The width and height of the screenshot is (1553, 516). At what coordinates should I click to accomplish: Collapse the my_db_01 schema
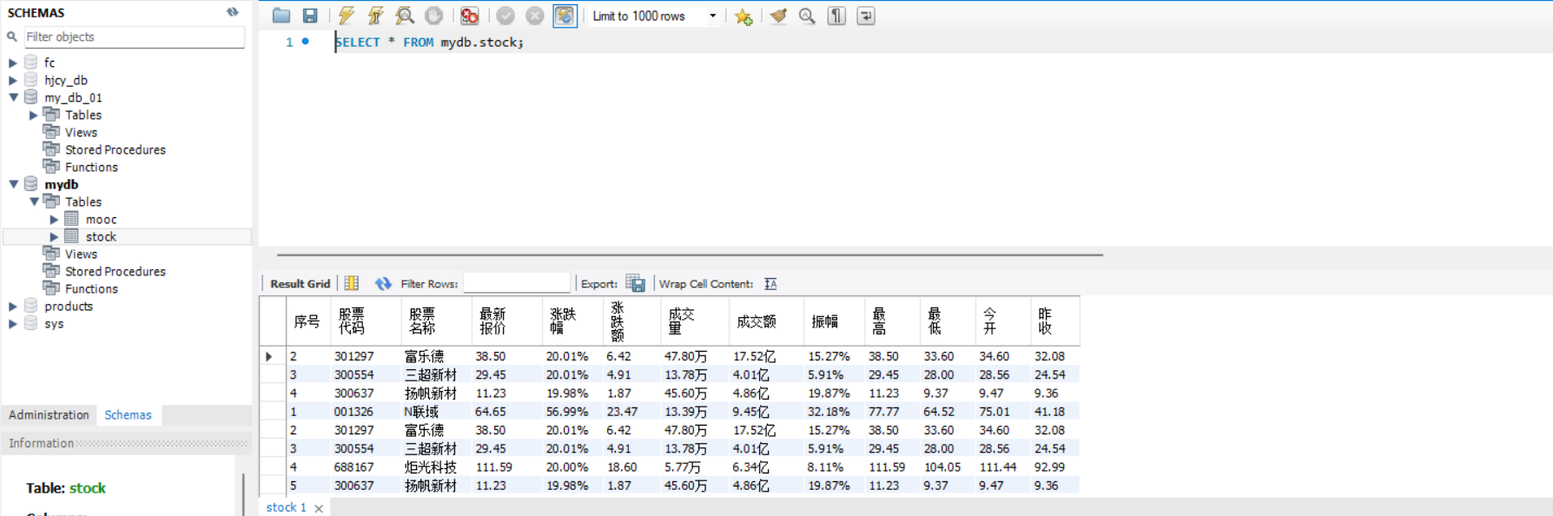click(13, 97)
